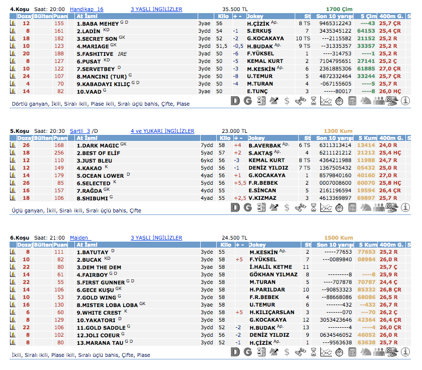Click the bar chart icon beside DARK MAGIC
Screen dimensions: 422x370
pos(13,145)
